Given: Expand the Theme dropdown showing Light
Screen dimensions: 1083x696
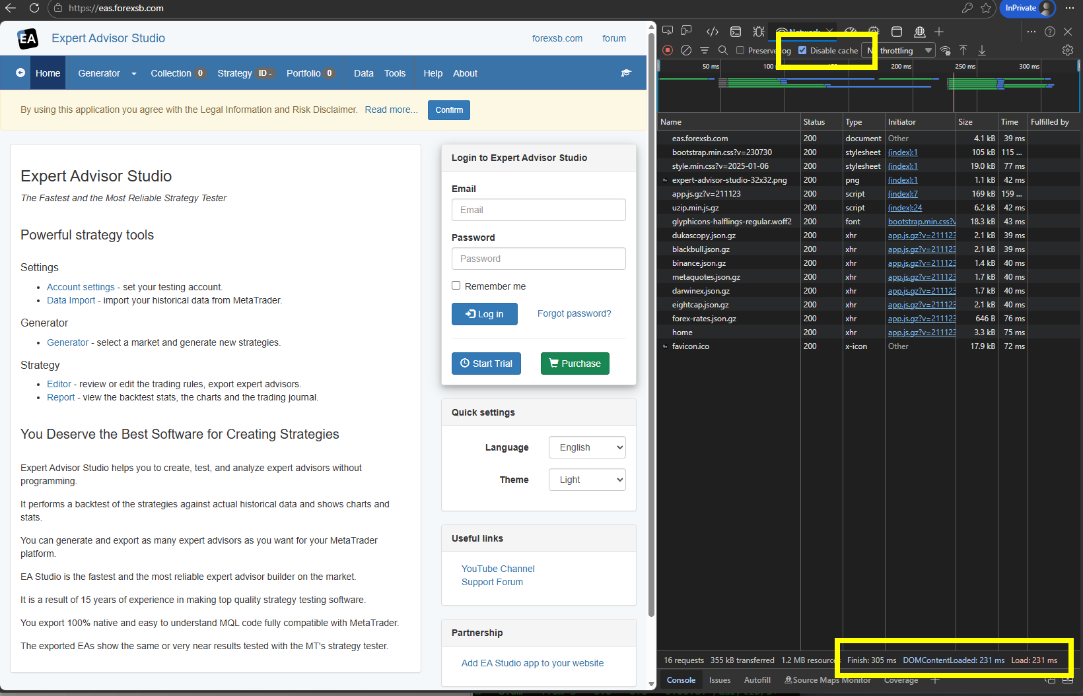Looking at the screenshot, I should coord(586,480).
